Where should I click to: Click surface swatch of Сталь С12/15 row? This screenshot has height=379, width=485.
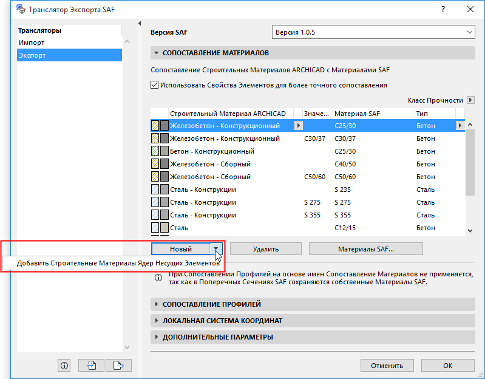[x=164, y=228]
